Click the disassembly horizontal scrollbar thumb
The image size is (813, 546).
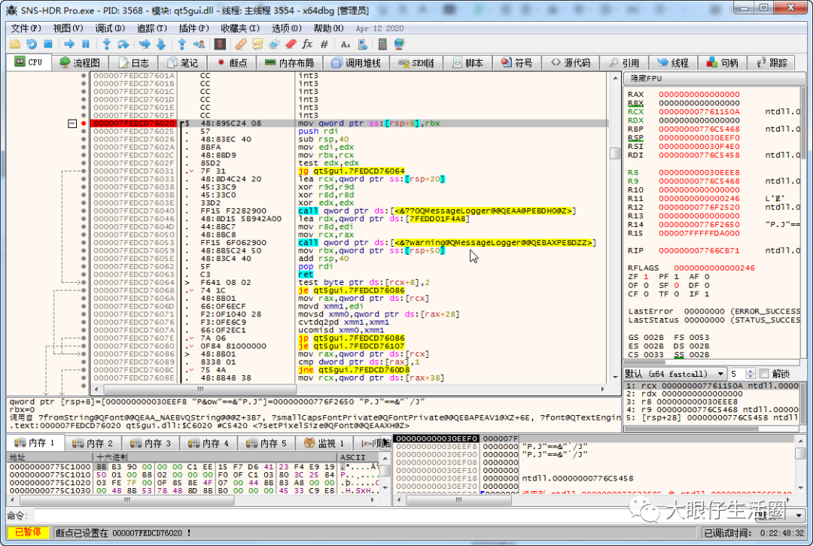point(200,389)
